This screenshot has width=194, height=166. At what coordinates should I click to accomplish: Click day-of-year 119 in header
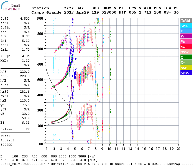(95, 12)
